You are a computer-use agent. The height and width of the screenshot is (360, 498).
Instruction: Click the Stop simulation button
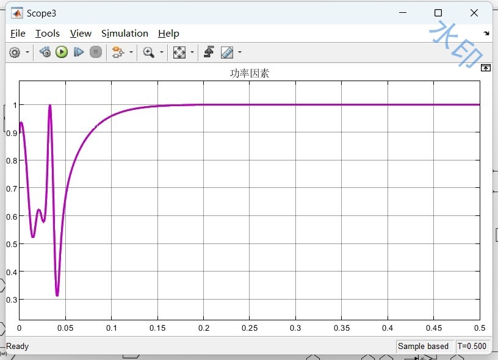point(96,52)
